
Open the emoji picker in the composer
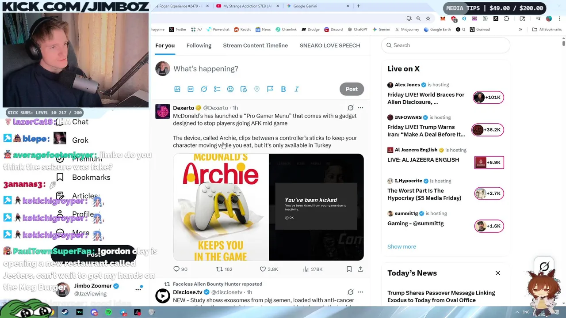point(230,89)
